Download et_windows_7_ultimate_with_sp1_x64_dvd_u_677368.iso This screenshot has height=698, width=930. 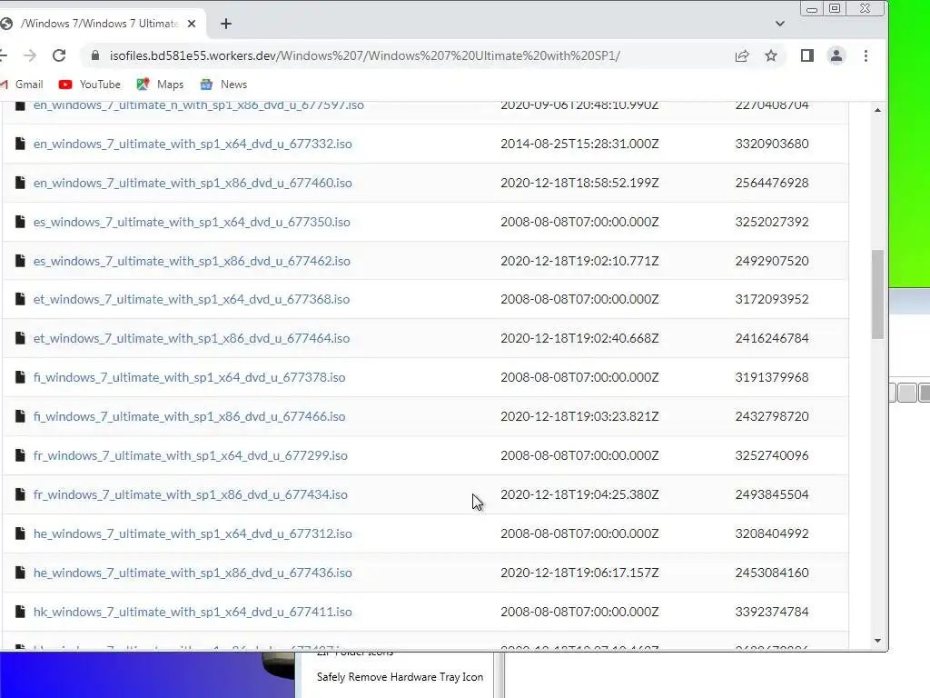click(192, 299)
